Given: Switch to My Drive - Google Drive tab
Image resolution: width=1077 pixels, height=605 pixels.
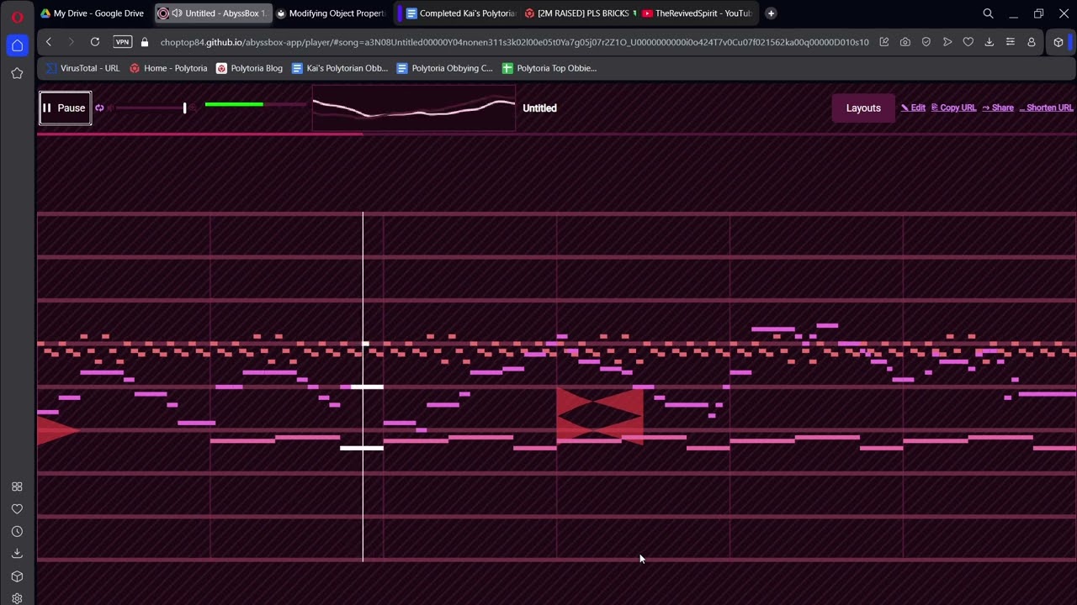Looking at the screenshot, I should [93, 13].
